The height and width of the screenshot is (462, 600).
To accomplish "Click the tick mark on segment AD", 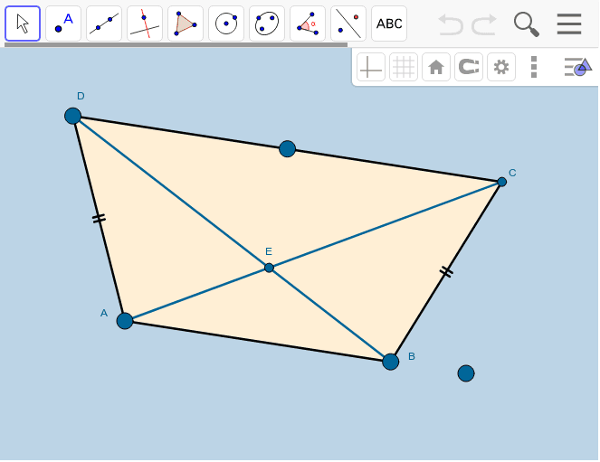I will pyautogui.click(x=100, y=218).
